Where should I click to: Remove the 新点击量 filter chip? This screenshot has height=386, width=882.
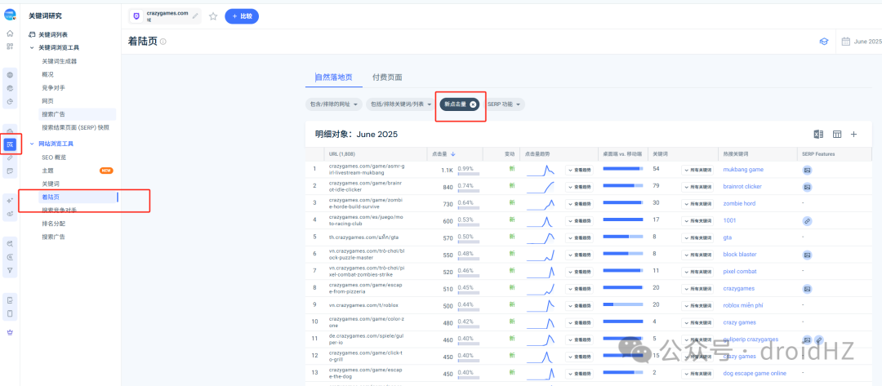pos(473,104)
